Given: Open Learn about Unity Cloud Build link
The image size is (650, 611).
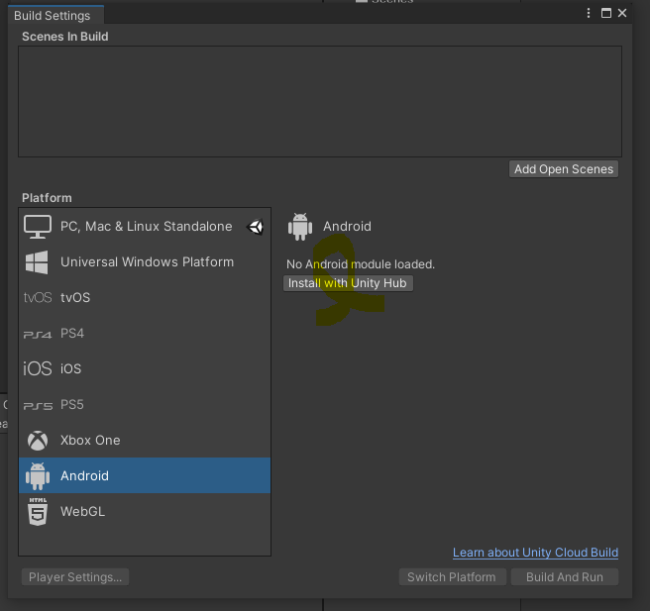Looking at the screenshot, I should (536, 553).
